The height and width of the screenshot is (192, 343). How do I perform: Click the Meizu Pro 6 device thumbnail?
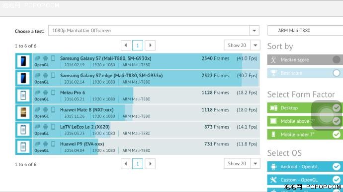(23, 96)
